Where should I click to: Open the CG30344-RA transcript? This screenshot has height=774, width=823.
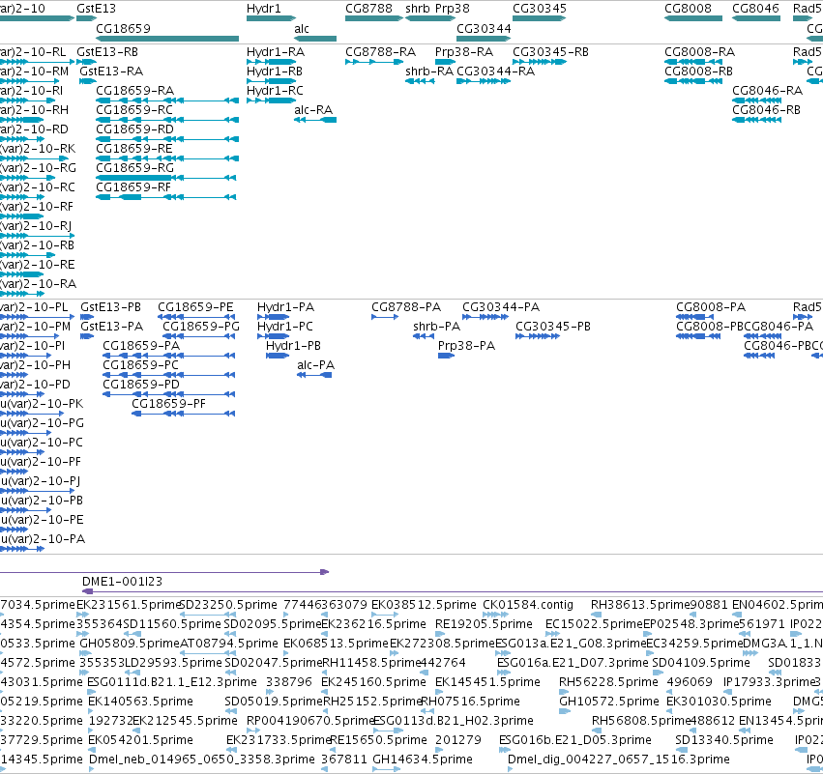[495, 72]
